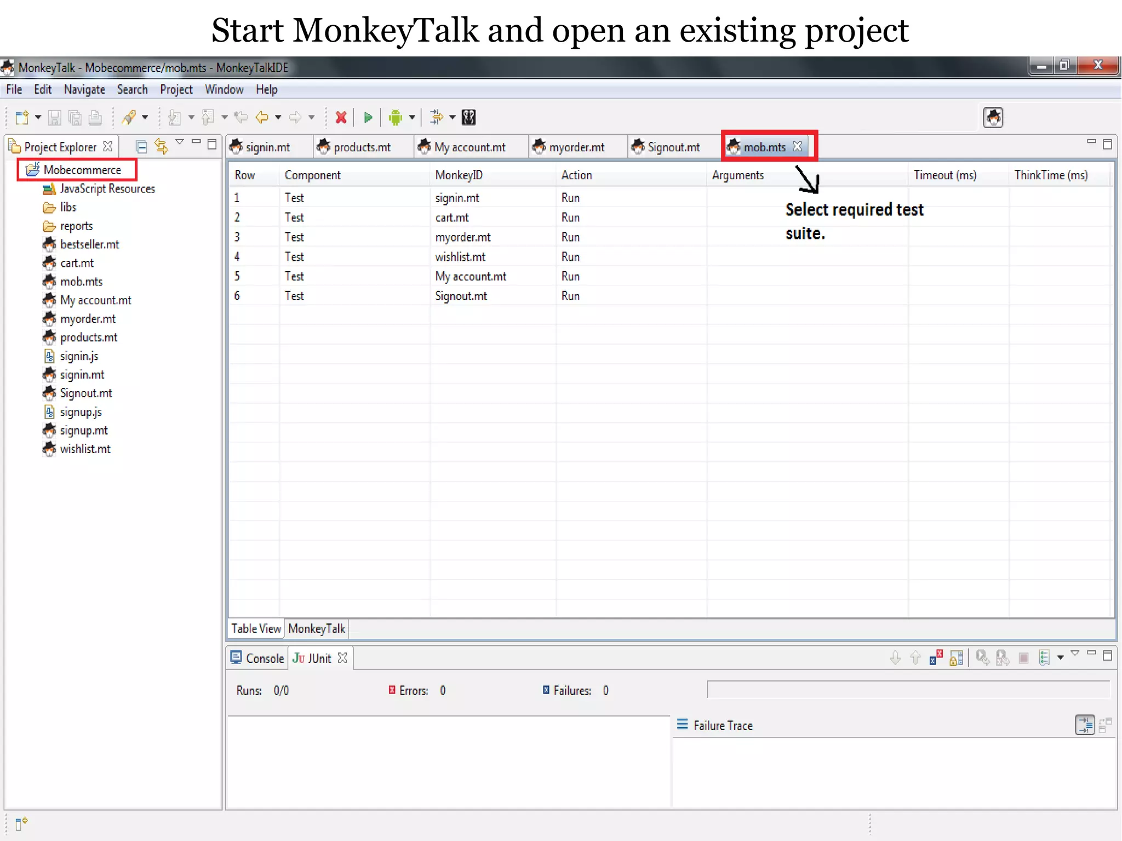Open Search pen icon dropdown arrow
The image size is (1122, 841).
click(x=145, y=117)
